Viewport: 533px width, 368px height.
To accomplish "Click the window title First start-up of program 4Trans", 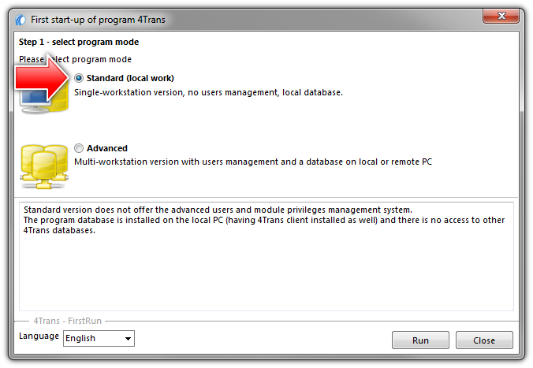I will tap(98, 20).
